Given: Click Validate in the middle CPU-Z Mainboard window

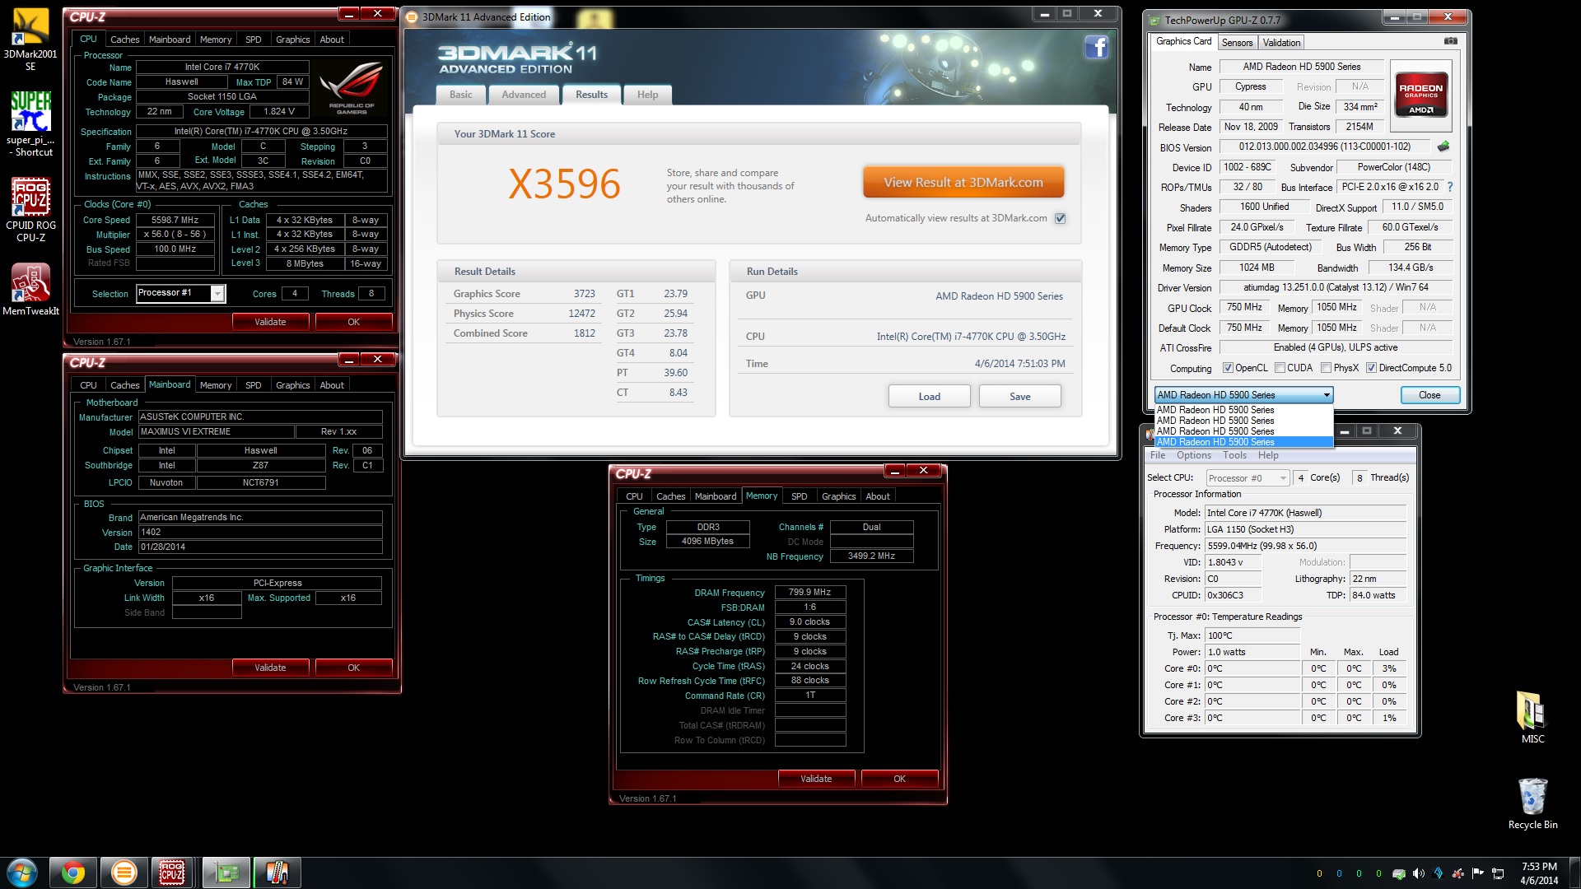Looking at the screenshot, I should click(x=270, y=668).
